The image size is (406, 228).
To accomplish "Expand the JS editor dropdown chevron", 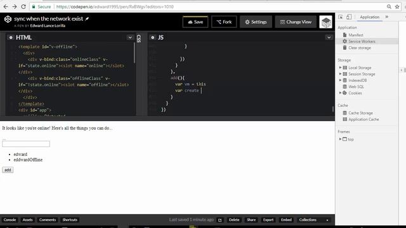I will click(329, 37).
